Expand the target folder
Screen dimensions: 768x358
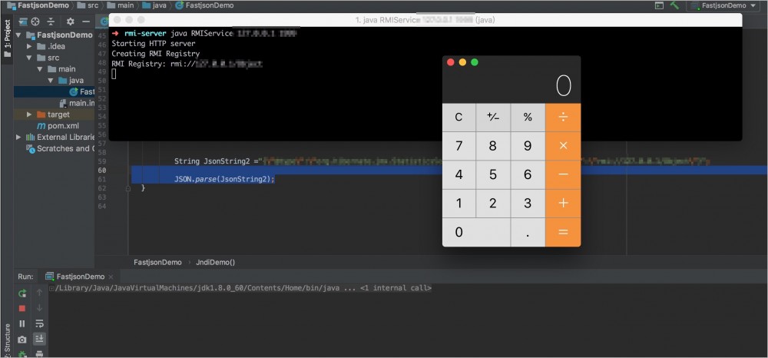29,114
